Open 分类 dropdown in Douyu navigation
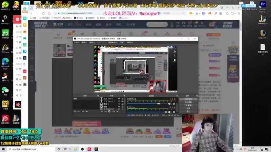Viewport: 271px width, 152px height. point(89,25)
